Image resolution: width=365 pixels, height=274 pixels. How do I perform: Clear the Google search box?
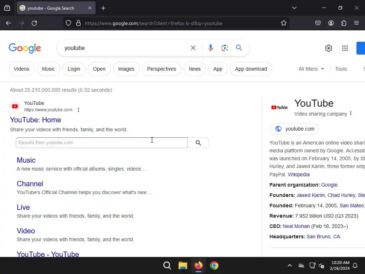click(x=193, y=48)
